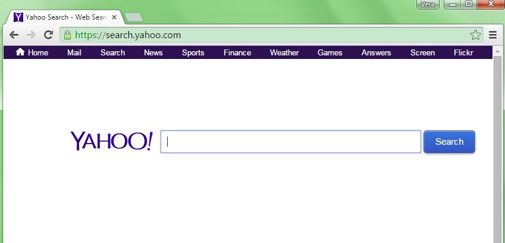Click the scrollbar up arrow

[497, 51]
